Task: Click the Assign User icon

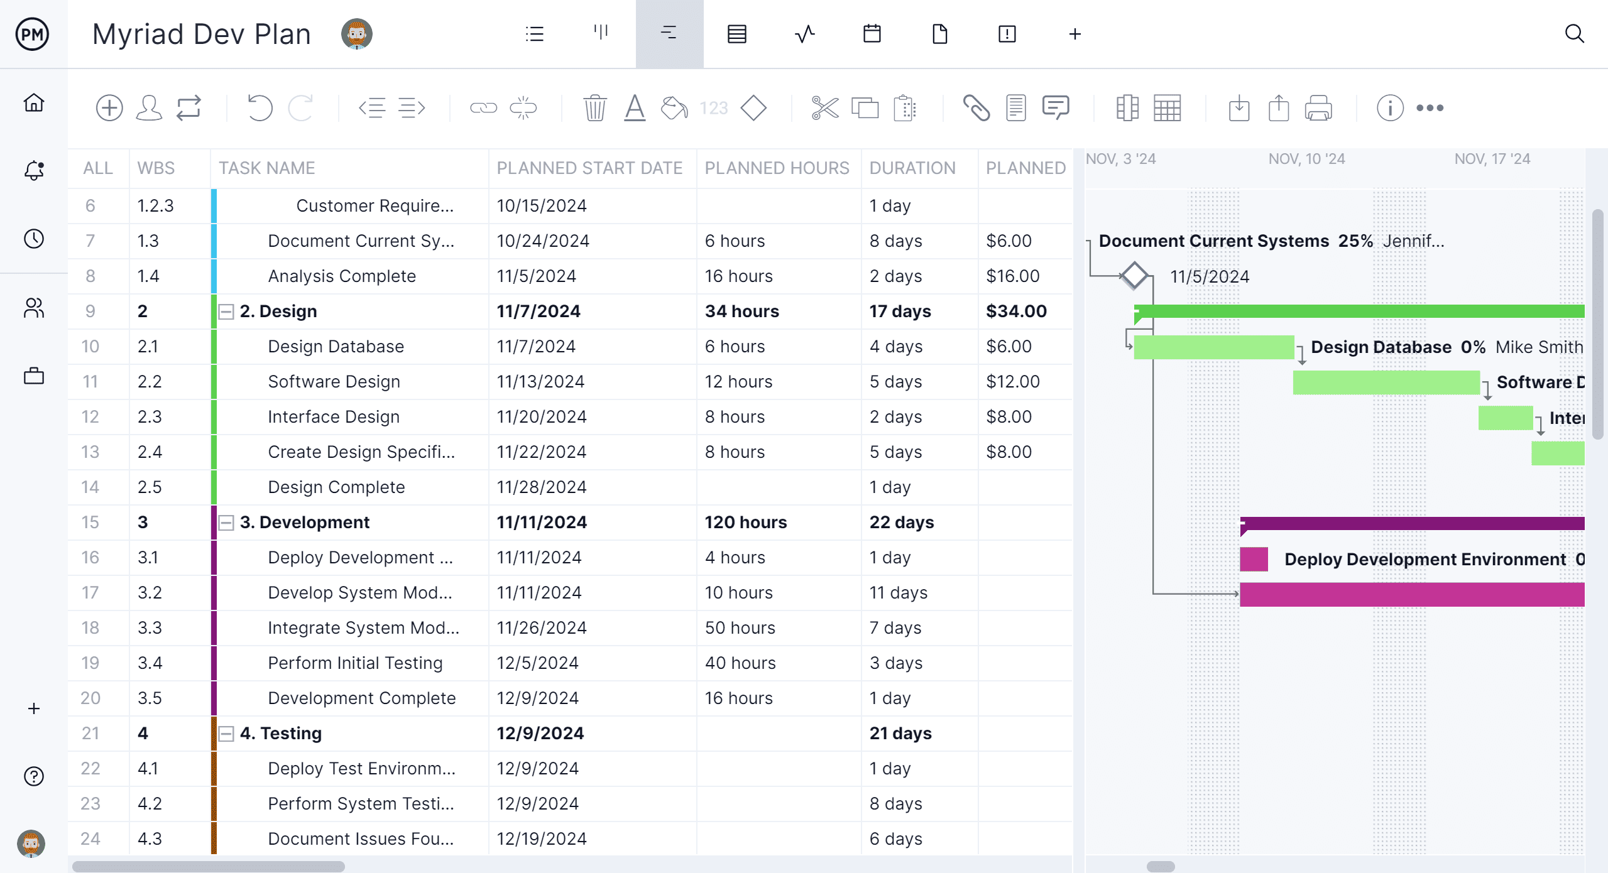Action: pos(151,107)
